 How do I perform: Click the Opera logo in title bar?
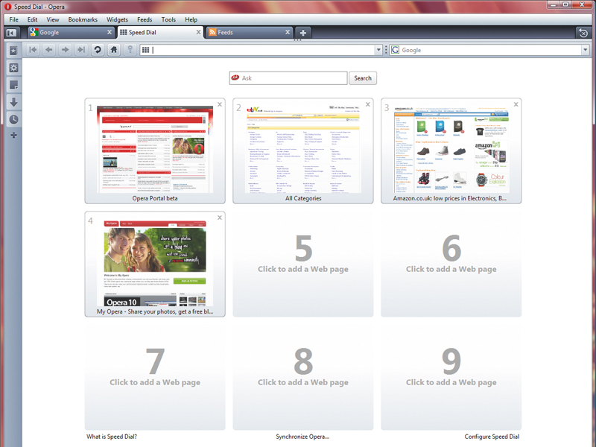[x=7, y=7]
